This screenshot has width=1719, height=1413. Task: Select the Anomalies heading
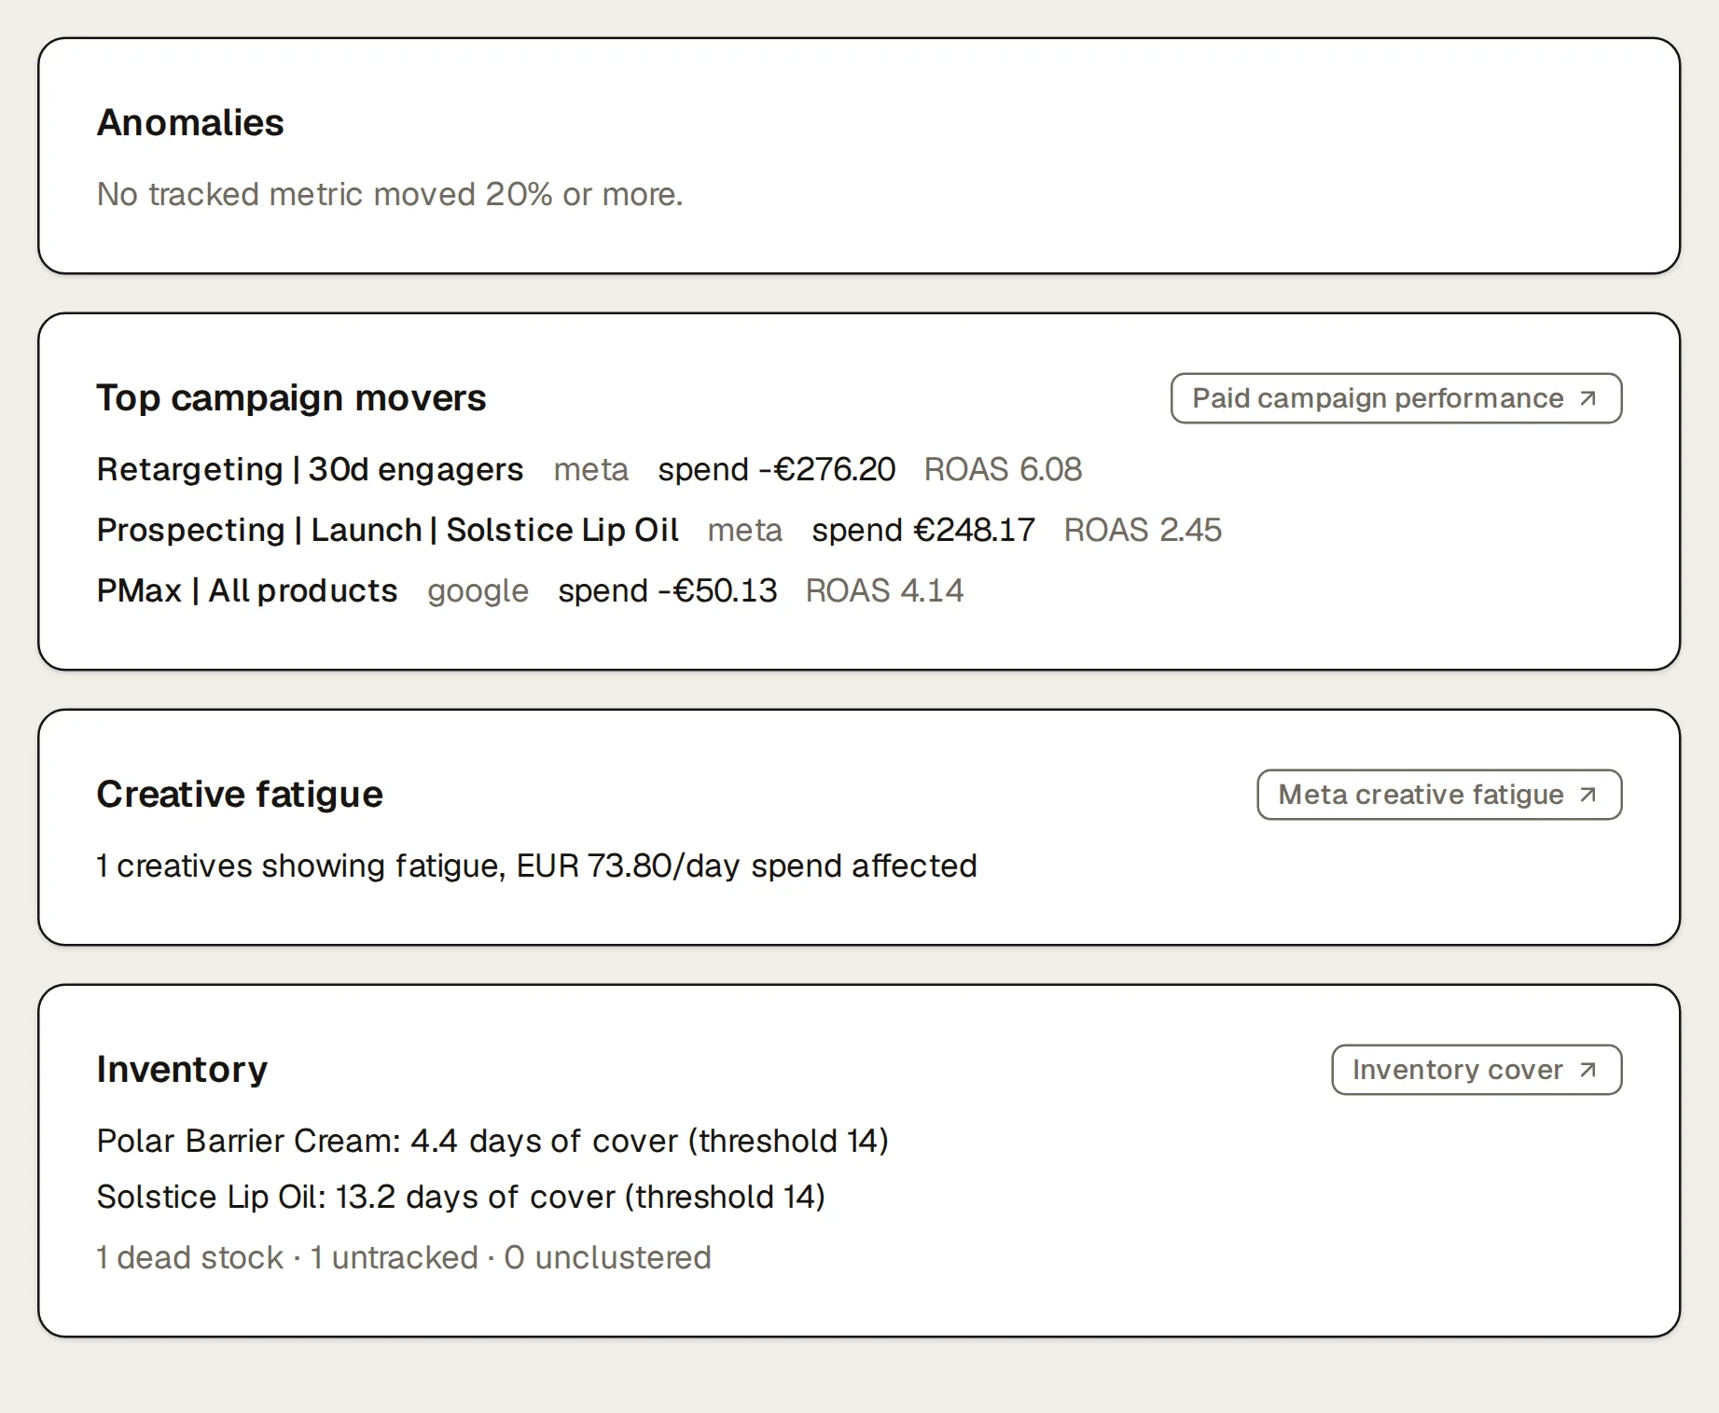click(x=190, y=122)
